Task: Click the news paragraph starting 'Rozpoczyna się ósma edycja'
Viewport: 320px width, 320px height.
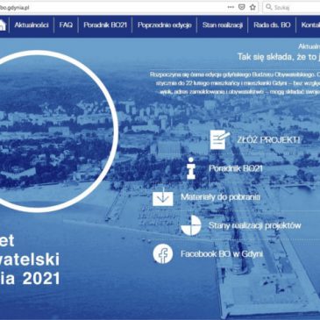Action: (235, 83)
